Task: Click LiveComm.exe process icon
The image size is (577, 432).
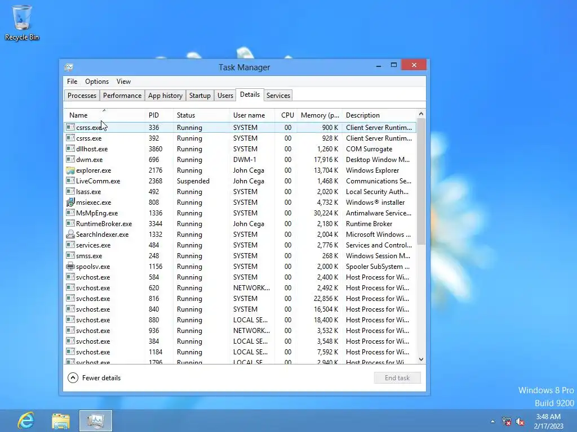Action: [x=70, y=181]
